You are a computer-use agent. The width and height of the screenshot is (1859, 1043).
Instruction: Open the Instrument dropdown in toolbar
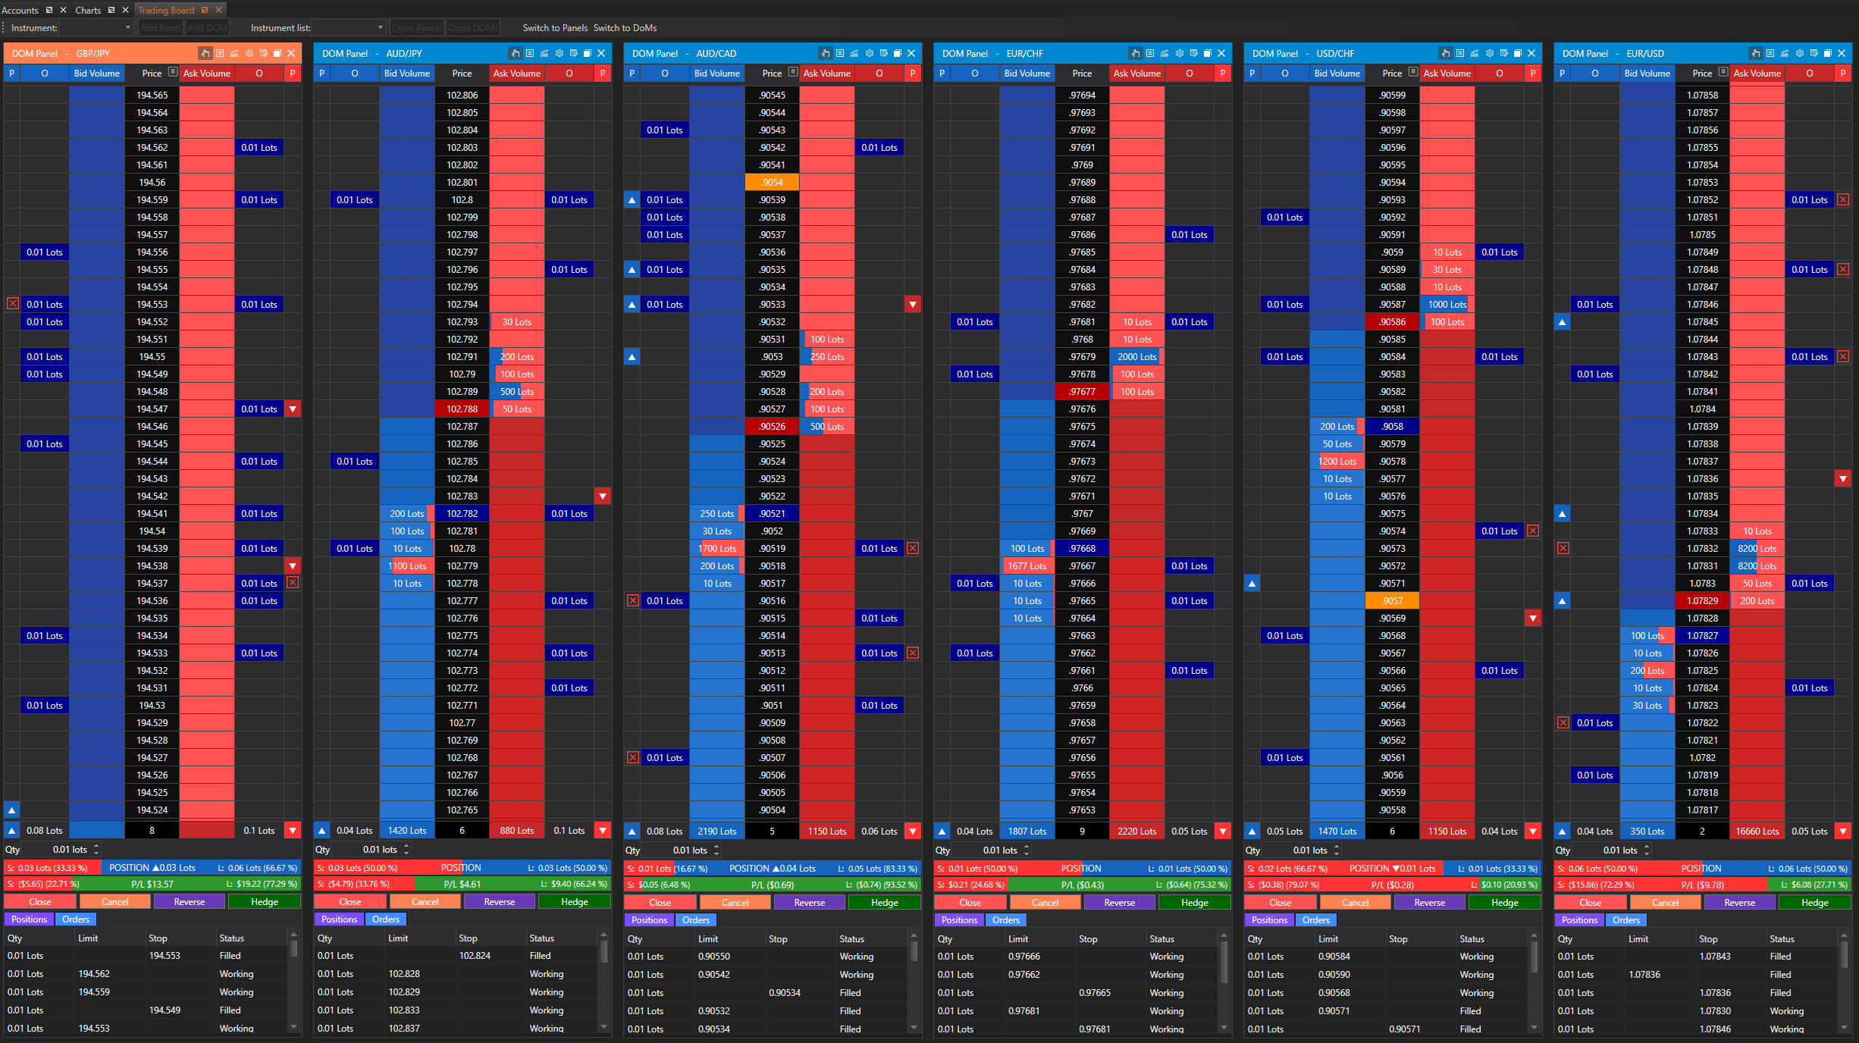(127, 28)
